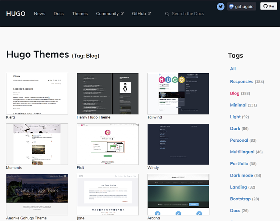Screen dimensions: 280x221
Task: Click the Tailwind theme title
Action: tap(154, 117)
